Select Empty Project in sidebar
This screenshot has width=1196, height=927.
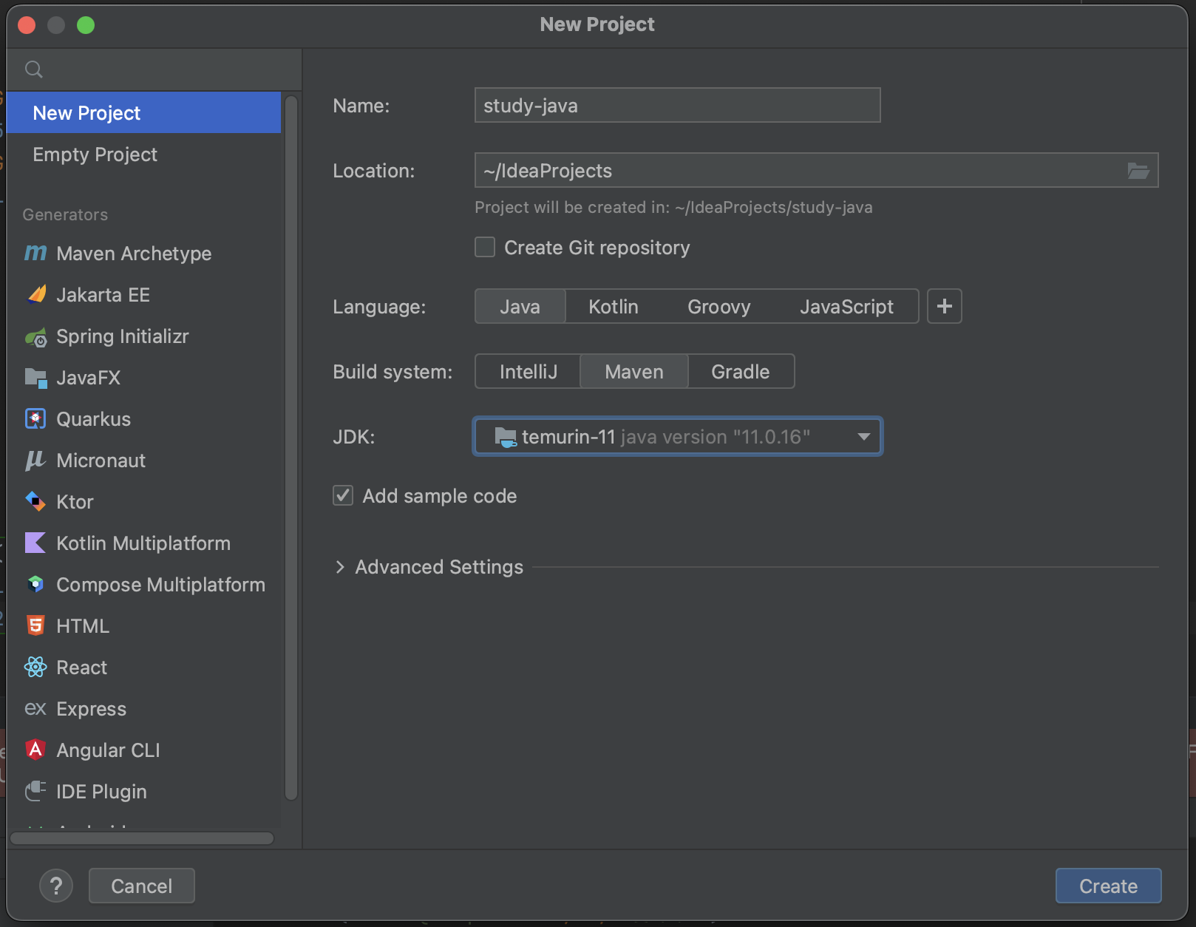tap(143, 154)
